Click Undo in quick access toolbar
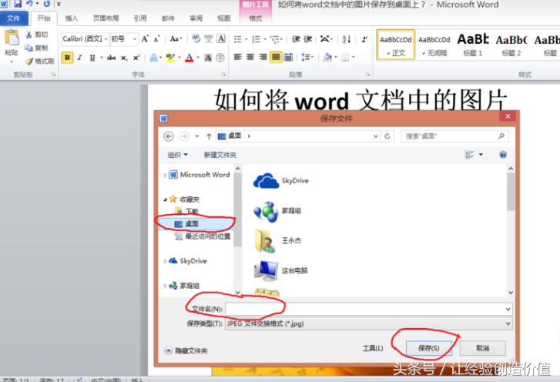560x382 pixels. [29, 4]
